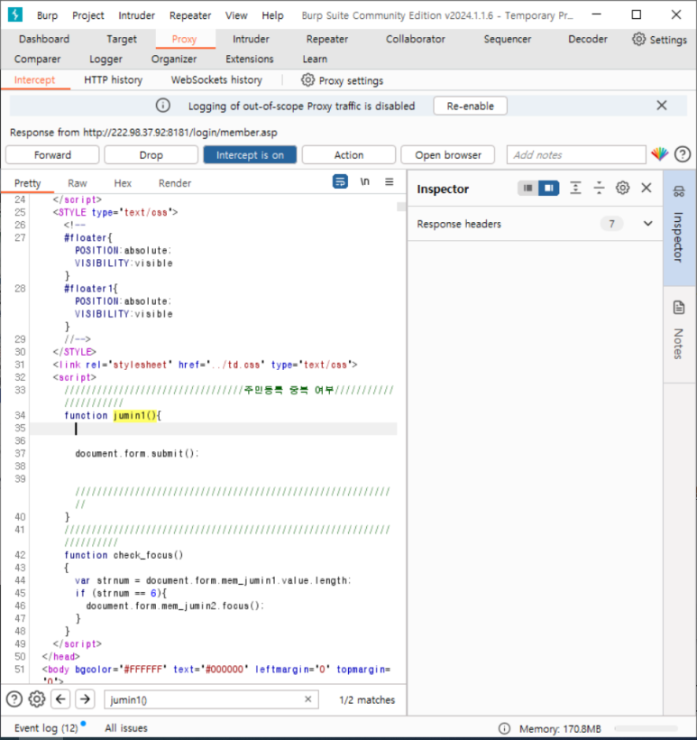Viewport: 697px width, 740px height.
Task: Go to previous search match arrow
Action: pos(60,699)
